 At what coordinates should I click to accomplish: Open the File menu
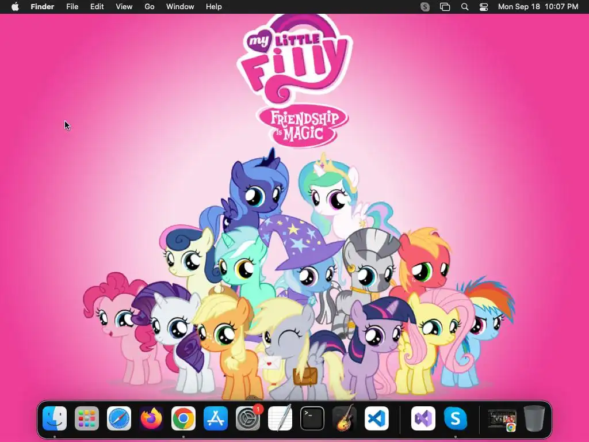click(72, 7)
